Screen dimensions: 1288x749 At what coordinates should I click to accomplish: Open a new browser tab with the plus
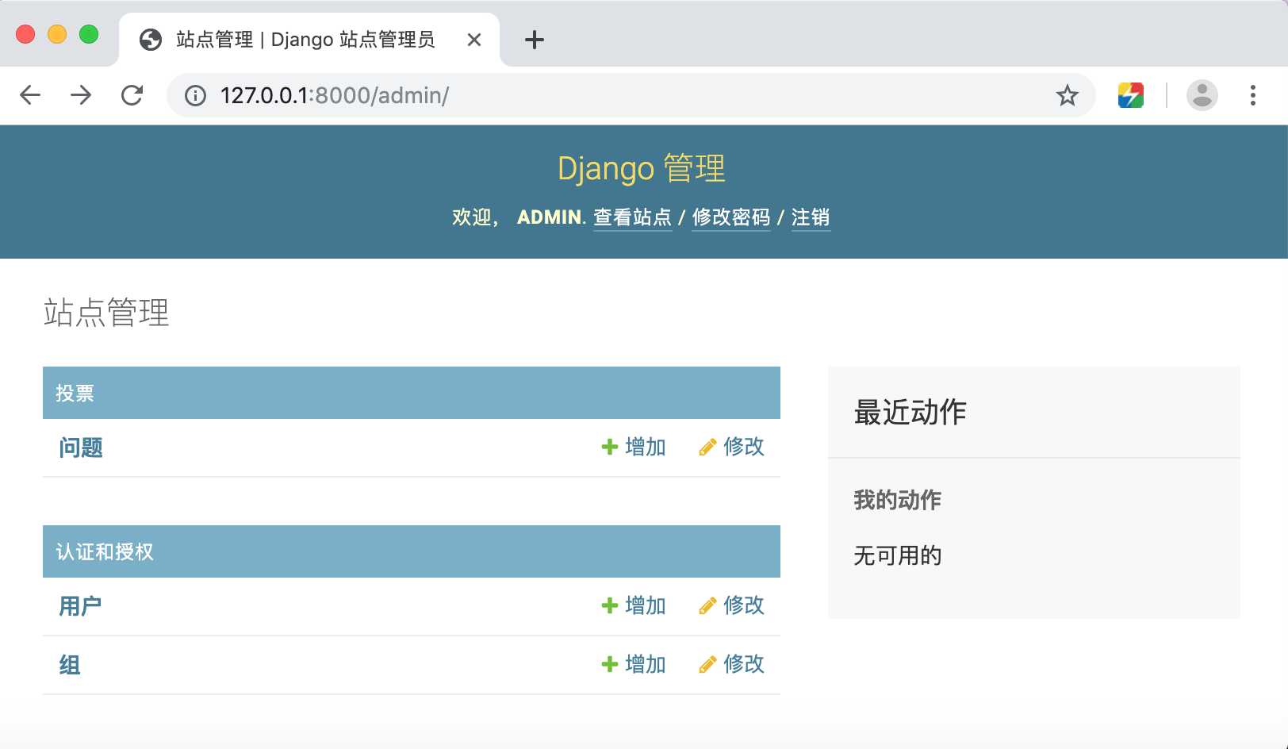(535, 40)
